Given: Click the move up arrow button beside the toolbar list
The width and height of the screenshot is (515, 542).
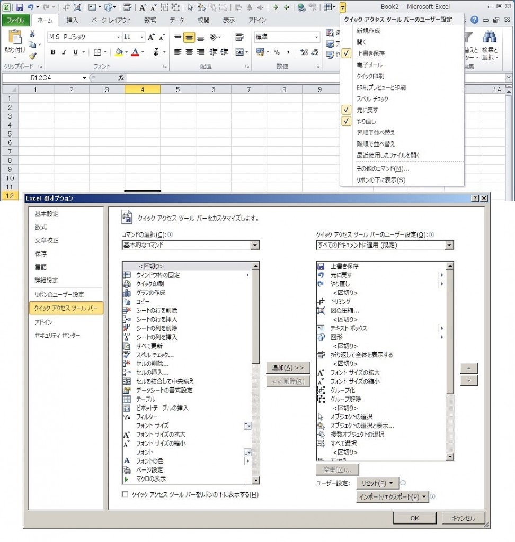Looking at the screenshot, I should pos(469,368).
